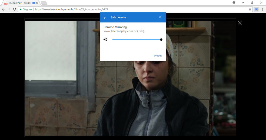Click the Chrome forward navigation arrow

9,9
